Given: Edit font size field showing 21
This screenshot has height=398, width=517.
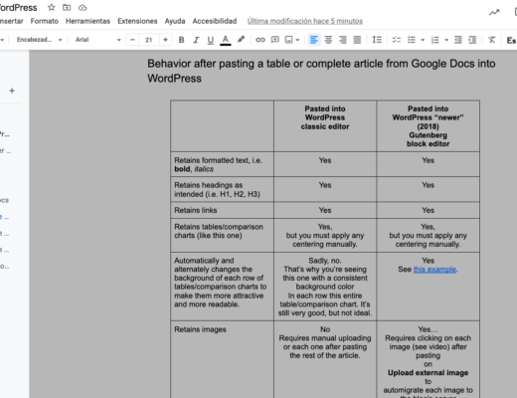Looking at the screenshot, I should [149, 40].
